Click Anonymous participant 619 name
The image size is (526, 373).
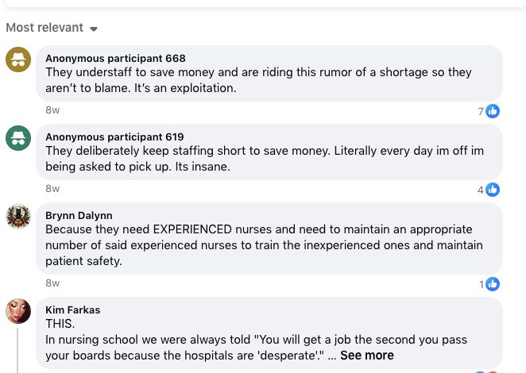(x=115, y=137)
